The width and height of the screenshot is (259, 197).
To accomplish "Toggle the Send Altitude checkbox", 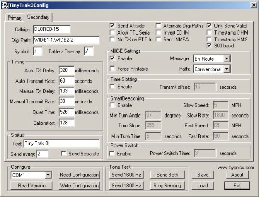I will (x=112, y=26).
